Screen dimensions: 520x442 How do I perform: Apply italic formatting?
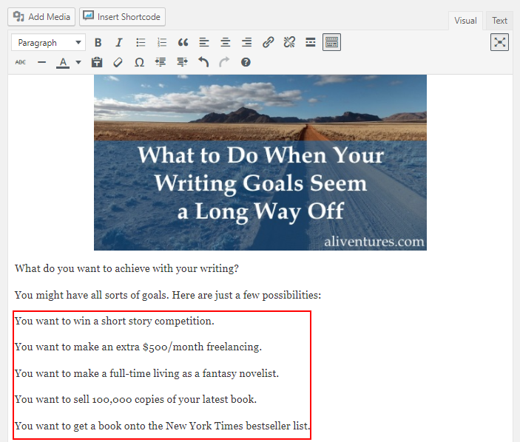click(x=118, y=43)
